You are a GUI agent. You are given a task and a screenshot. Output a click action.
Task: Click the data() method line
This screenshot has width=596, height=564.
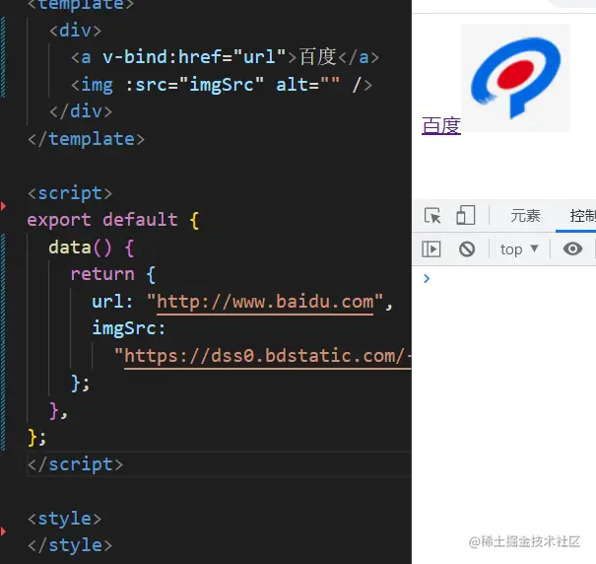[x=92, y=247]
